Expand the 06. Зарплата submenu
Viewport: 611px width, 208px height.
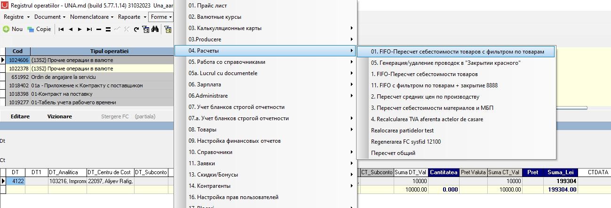point(266,85)
